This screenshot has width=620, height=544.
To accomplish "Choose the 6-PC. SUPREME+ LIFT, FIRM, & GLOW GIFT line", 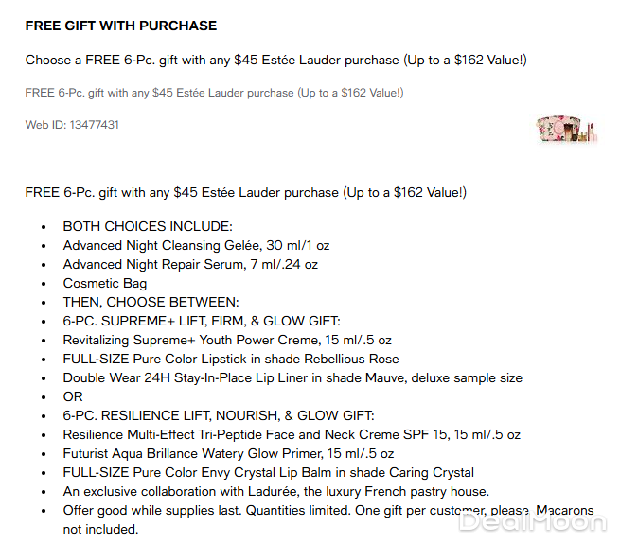I will pos(202,321).
